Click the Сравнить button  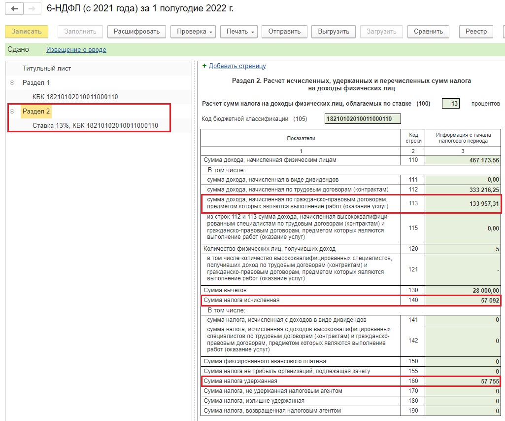click(x=428, y=32)
